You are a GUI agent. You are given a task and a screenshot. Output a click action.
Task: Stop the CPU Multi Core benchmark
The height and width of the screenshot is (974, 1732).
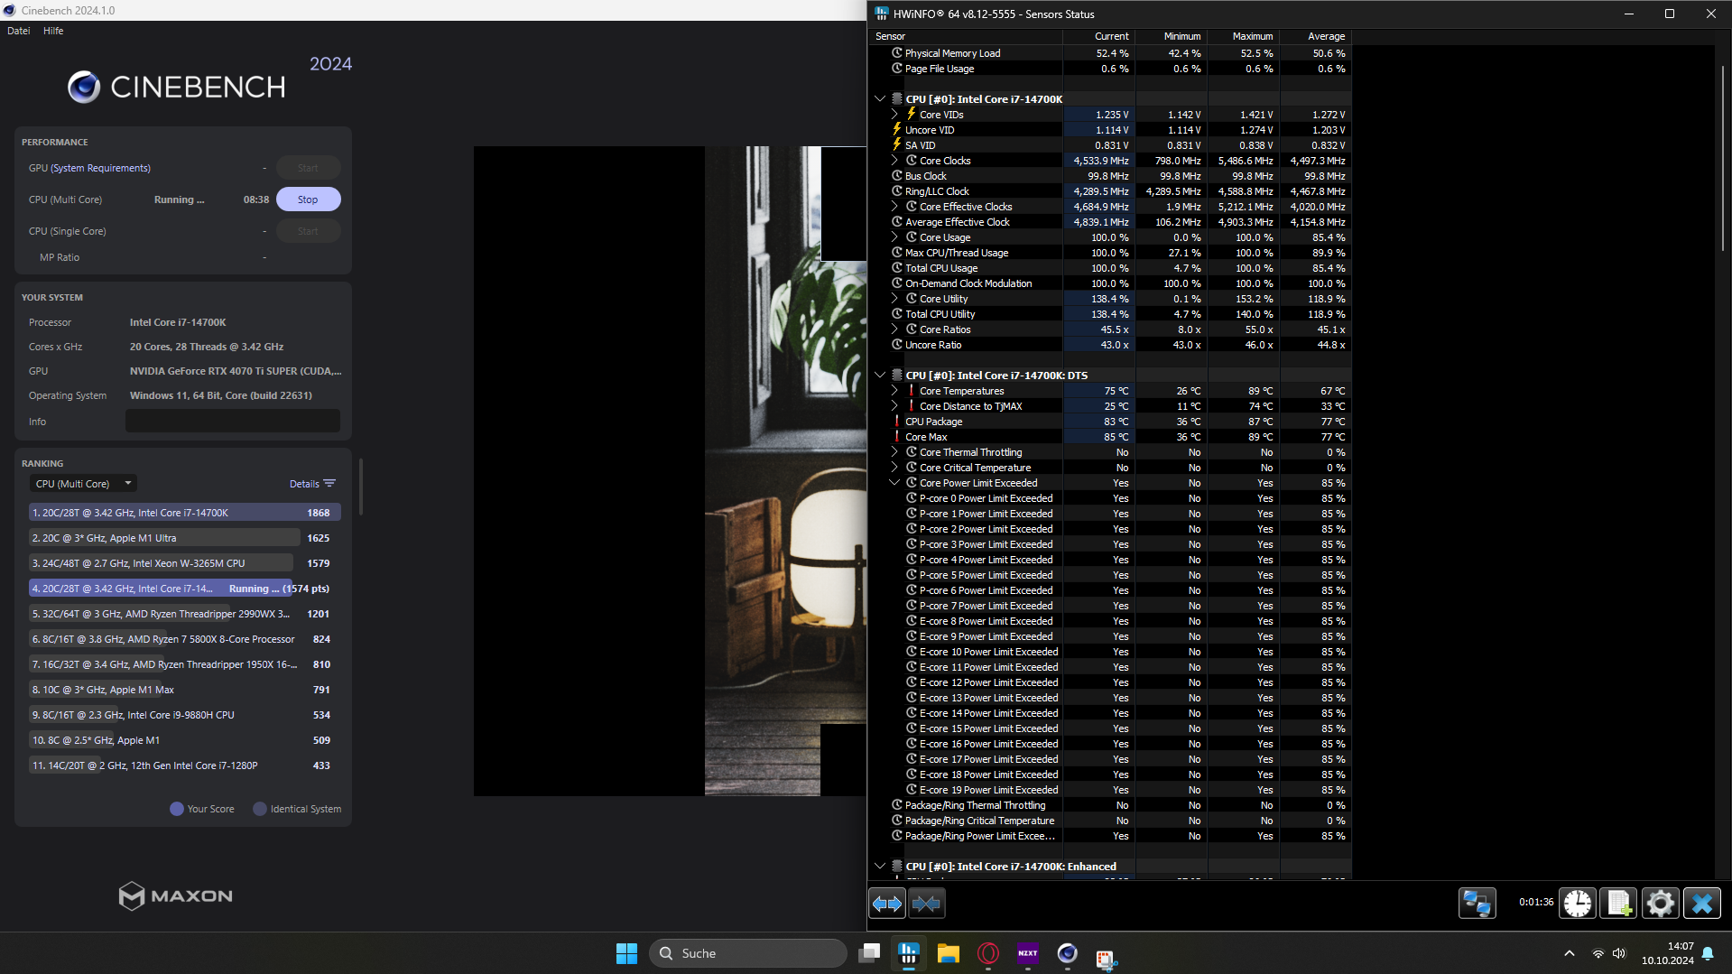click(x=308, y=199)
